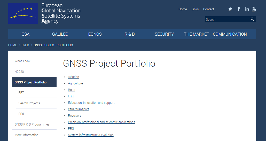Open the Other transport link
The image size is (266, 141).
coord(78,109)
